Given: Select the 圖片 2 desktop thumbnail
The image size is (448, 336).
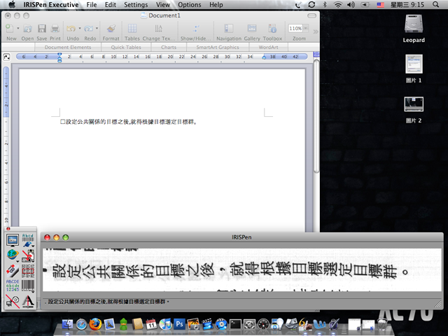Looking at the screenshot, I should coord(414,104).
